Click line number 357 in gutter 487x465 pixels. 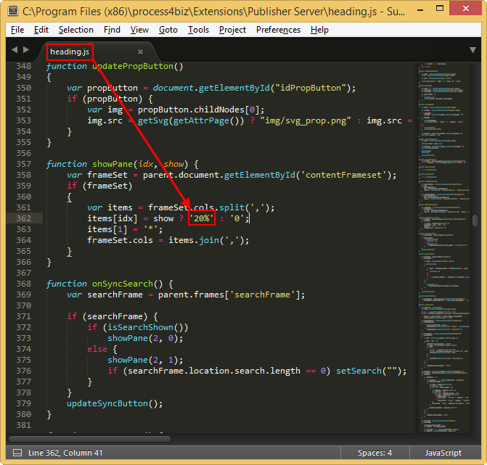[24, 164]
